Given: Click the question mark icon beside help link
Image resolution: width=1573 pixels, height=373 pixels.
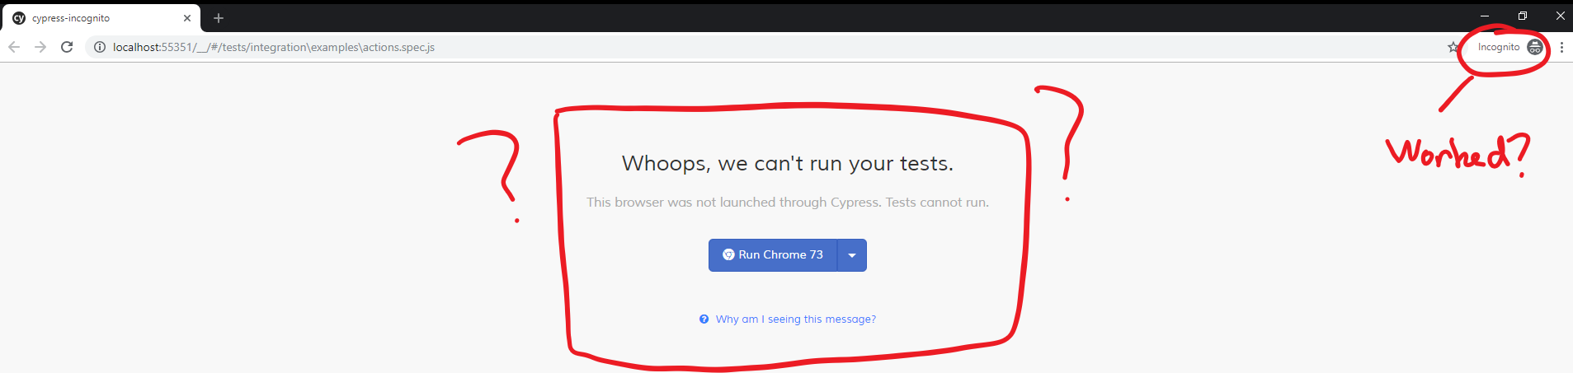Looking at the screenshot, I should [704, 319].
